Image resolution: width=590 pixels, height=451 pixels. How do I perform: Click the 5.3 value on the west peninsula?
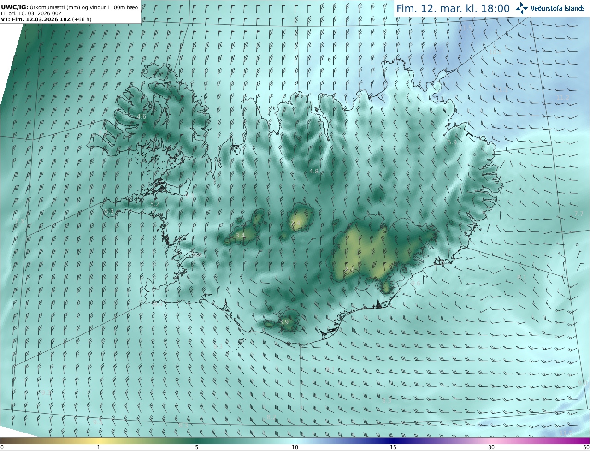109,212
